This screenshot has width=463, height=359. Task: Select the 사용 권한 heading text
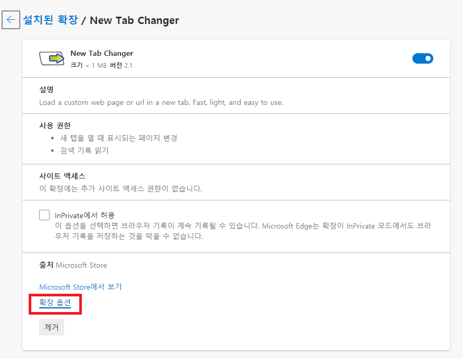point(55,126)
